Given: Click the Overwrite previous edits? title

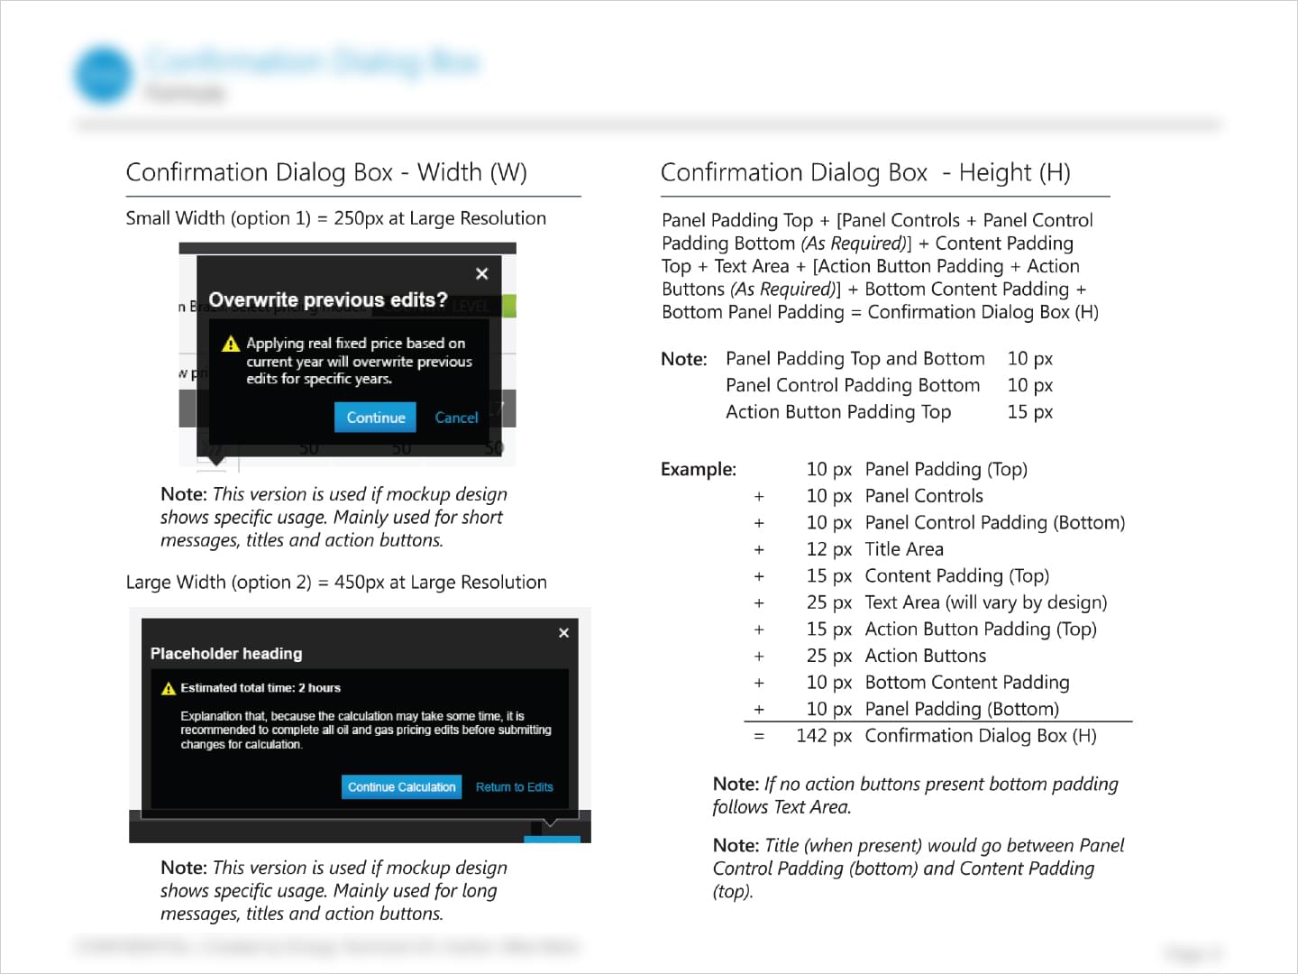Looking at the screenshot, I should click(328, 300).
